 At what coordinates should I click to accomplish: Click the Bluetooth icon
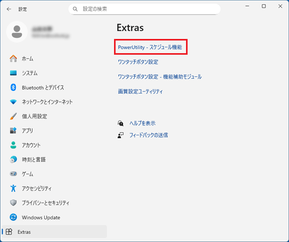click(13, 87)
